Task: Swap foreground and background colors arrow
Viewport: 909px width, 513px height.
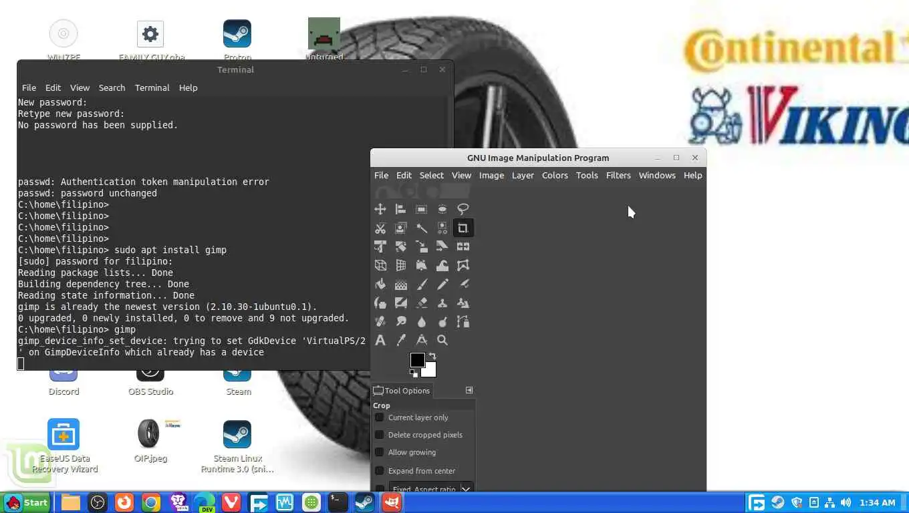Action: click(x=432, y=357)
